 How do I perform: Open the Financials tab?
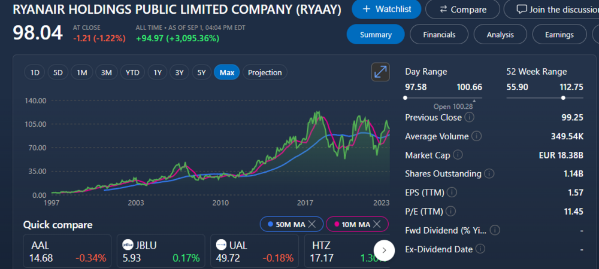(439, 34)
